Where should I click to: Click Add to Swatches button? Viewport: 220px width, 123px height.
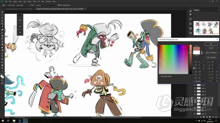click(211, 53)
